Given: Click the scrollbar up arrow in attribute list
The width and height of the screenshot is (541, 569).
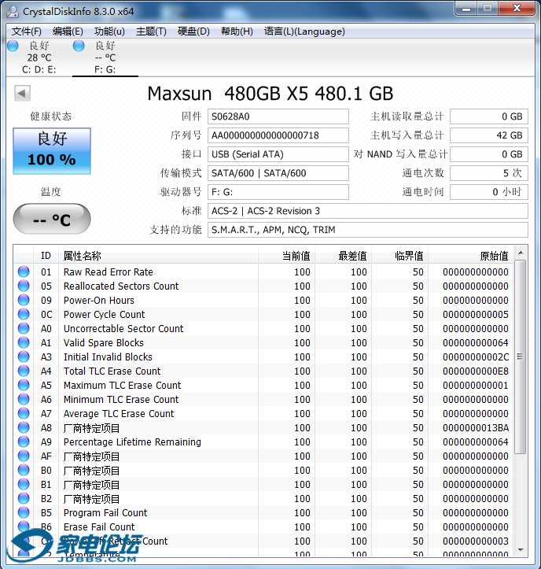Looking at the screenshot, I should coord(521,253).
